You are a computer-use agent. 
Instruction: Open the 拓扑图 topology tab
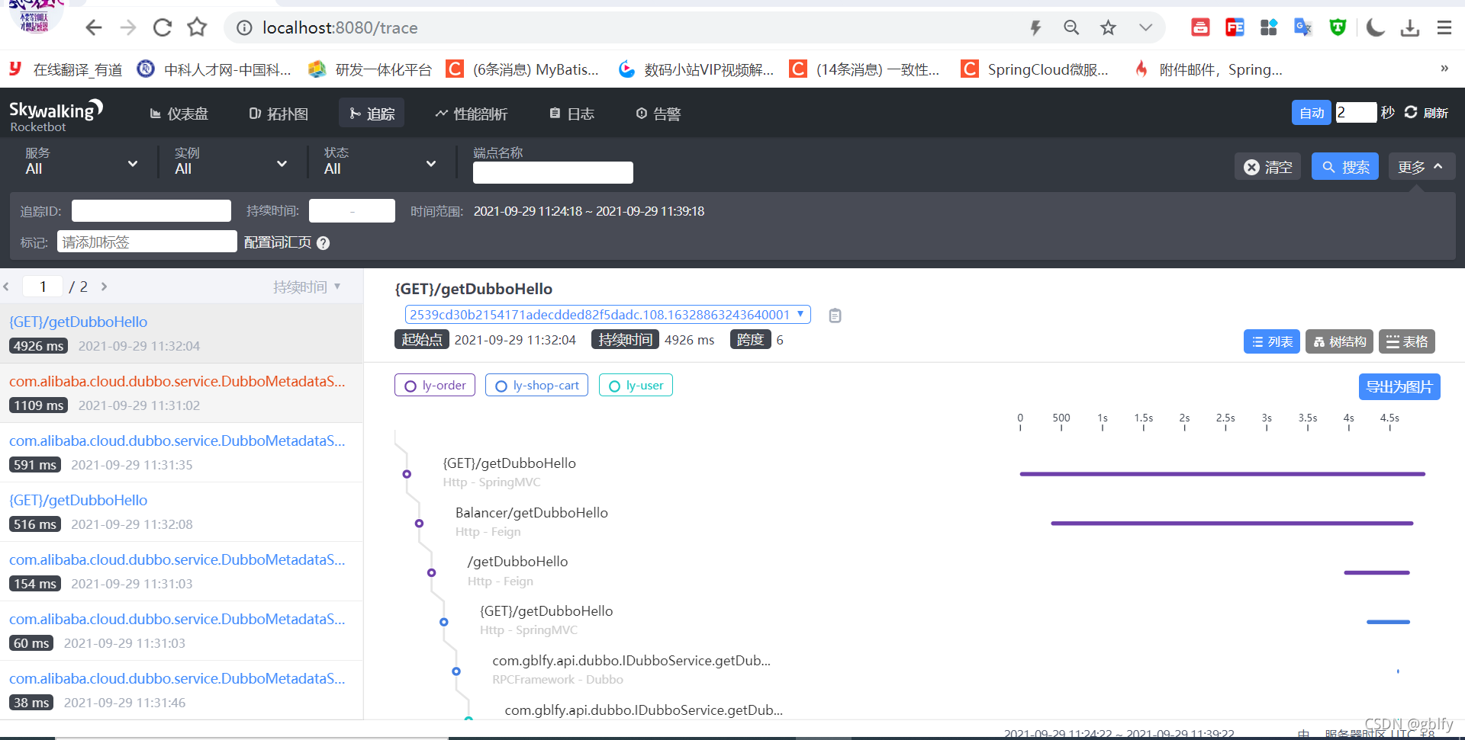pos(279,114)
